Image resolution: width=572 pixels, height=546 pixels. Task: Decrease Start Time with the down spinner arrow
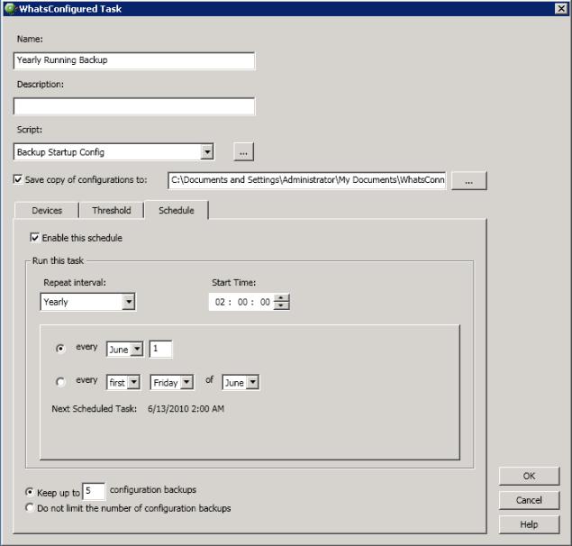point(282,306)
